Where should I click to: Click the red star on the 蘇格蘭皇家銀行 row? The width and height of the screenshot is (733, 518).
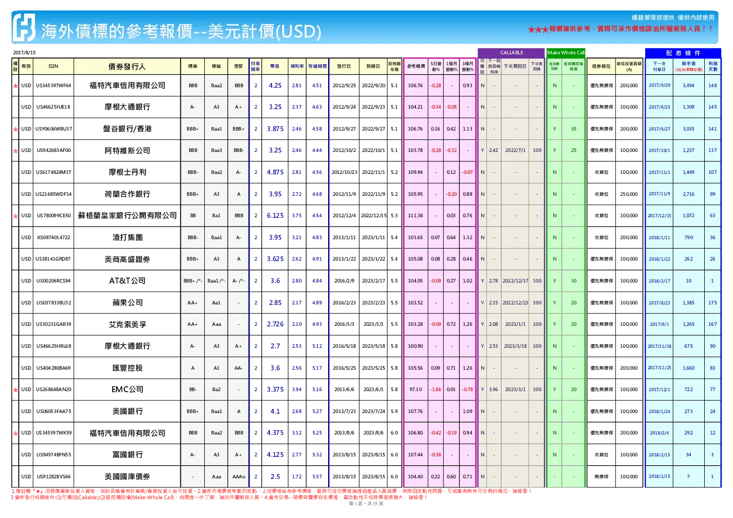[x=16, y=216]
